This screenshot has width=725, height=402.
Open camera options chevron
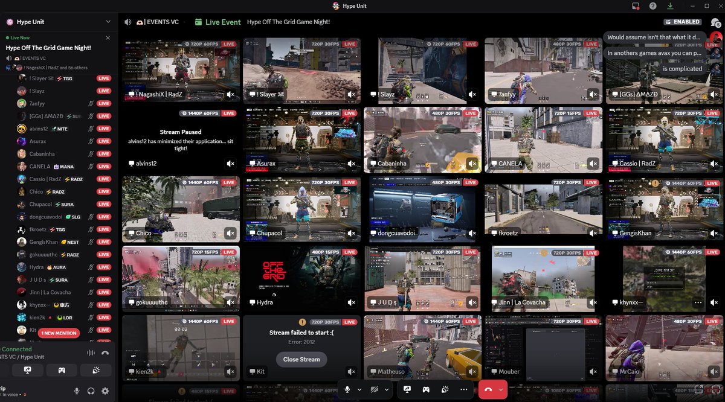(387, 389)
